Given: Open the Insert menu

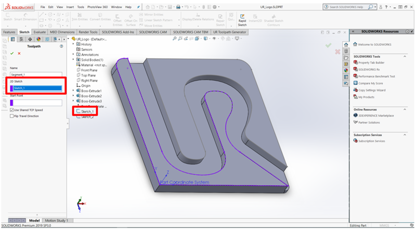Looking at the screenshot, I should point(70,7).
